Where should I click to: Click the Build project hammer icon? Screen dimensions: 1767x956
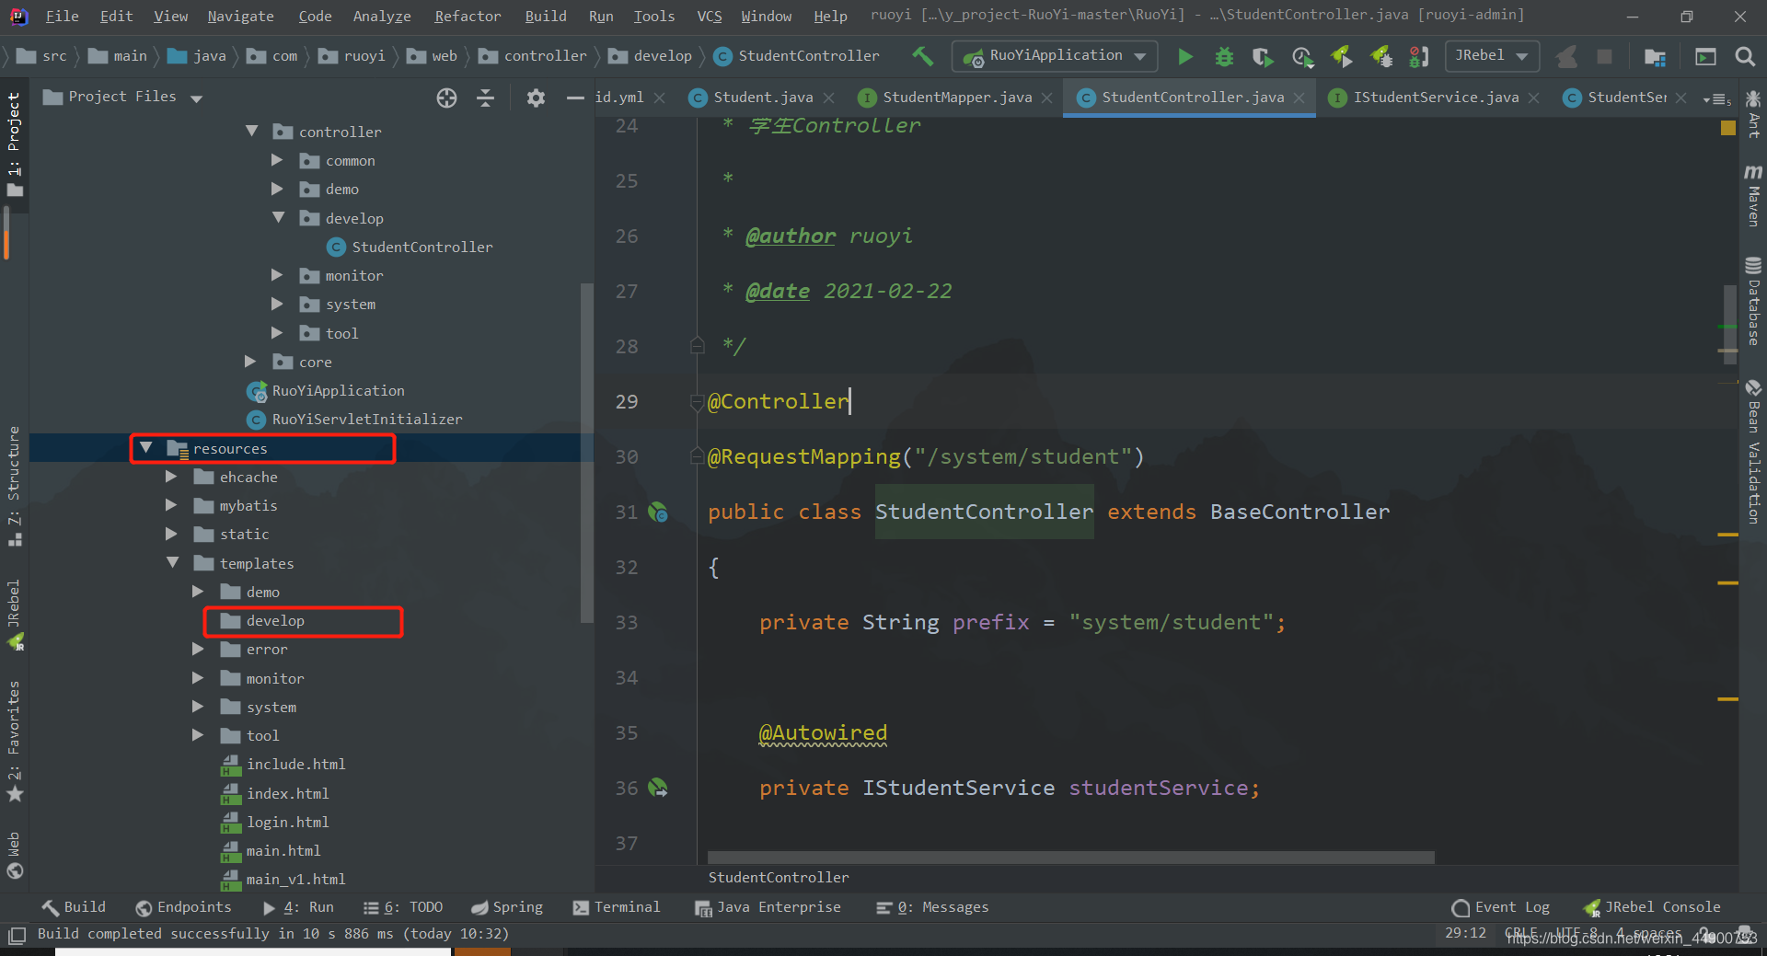point(922,56)
